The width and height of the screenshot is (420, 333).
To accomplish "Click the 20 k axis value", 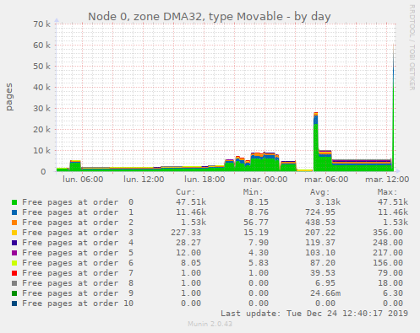I will point(41,130).
